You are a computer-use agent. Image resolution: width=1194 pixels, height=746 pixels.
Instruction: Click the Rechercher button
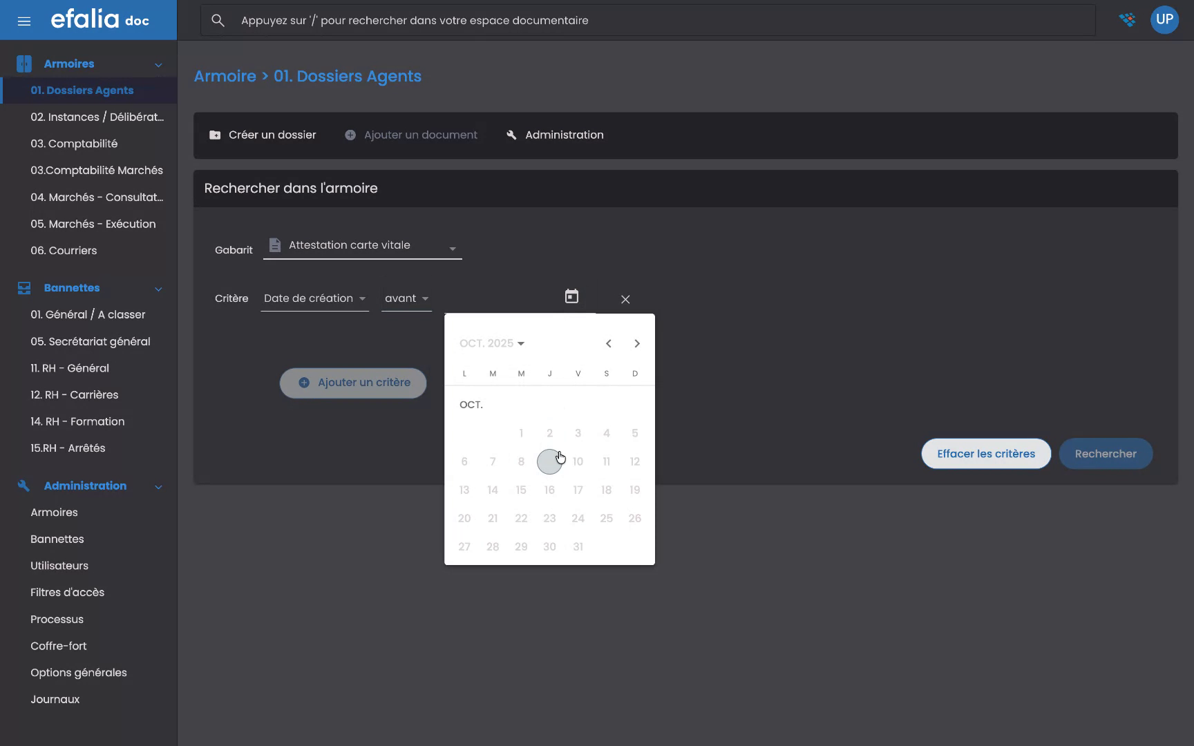(1106, 454)
